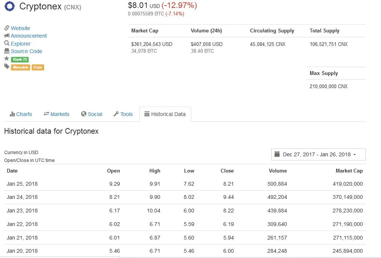
Task: Click the laptop icon beside Source Code
Action: [x=7, y=51]
